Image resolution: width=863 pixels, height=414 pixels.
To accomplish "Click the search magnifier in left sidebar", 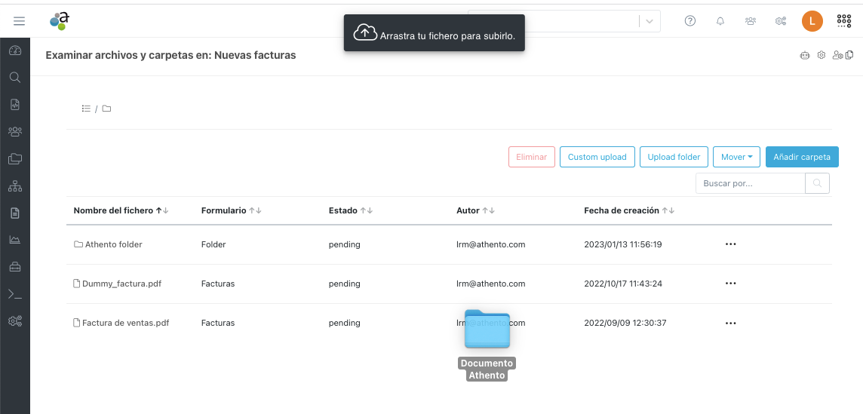I will tap(14, 77).
